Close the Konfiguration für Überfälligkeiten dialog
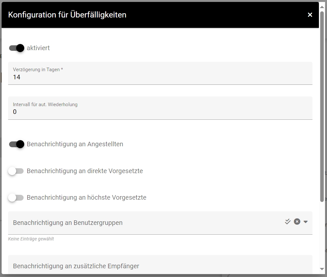Viewport: 327px width, 277px height. tap(310, 15)
